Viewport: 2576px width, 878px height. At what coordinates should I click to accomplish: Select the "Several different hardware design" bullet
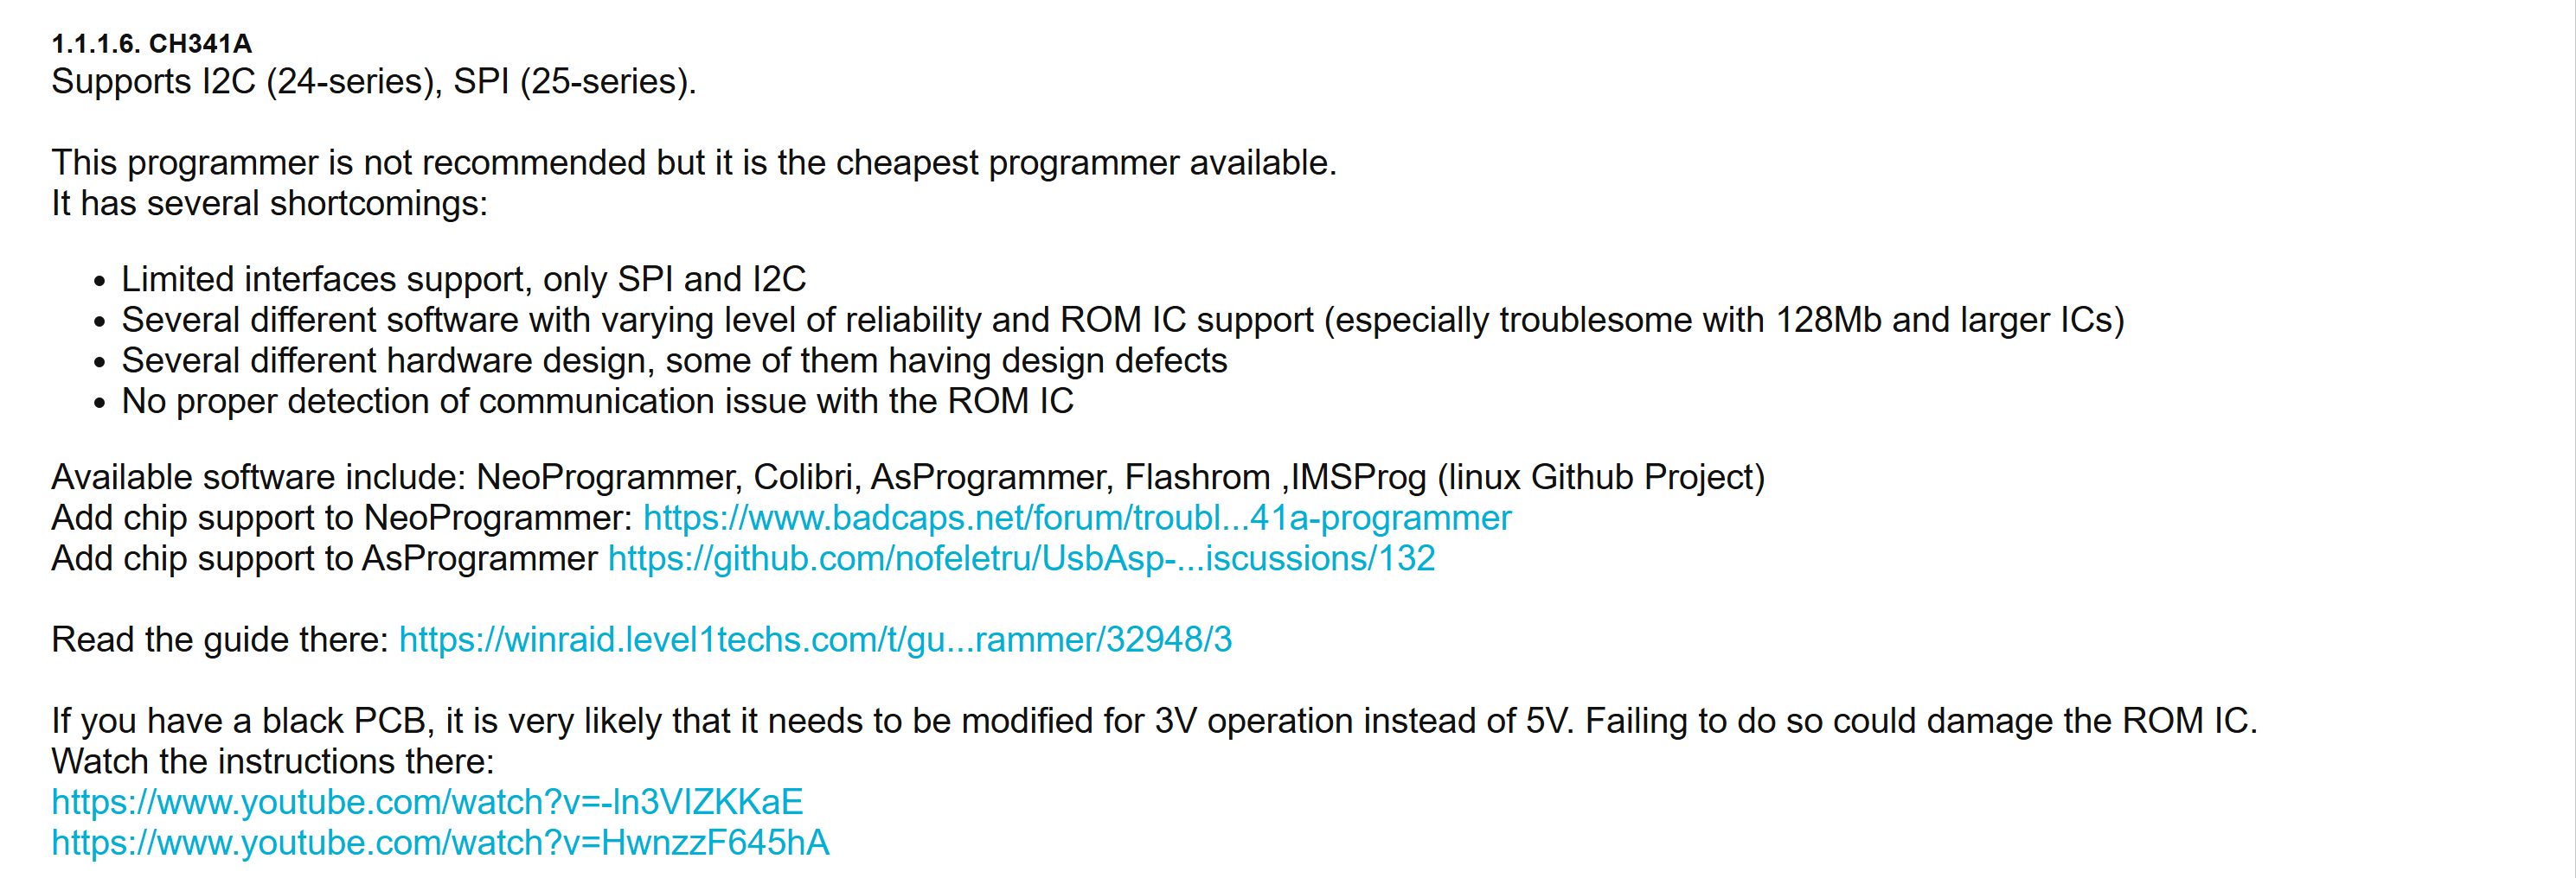673,360
